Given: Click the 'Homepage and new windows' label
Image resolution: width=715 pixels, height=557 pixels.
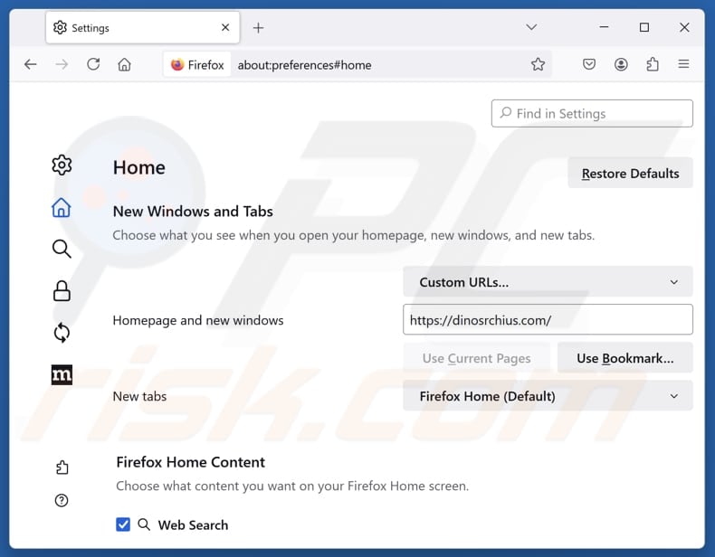Looking at the screenshot, I should 198,320.
